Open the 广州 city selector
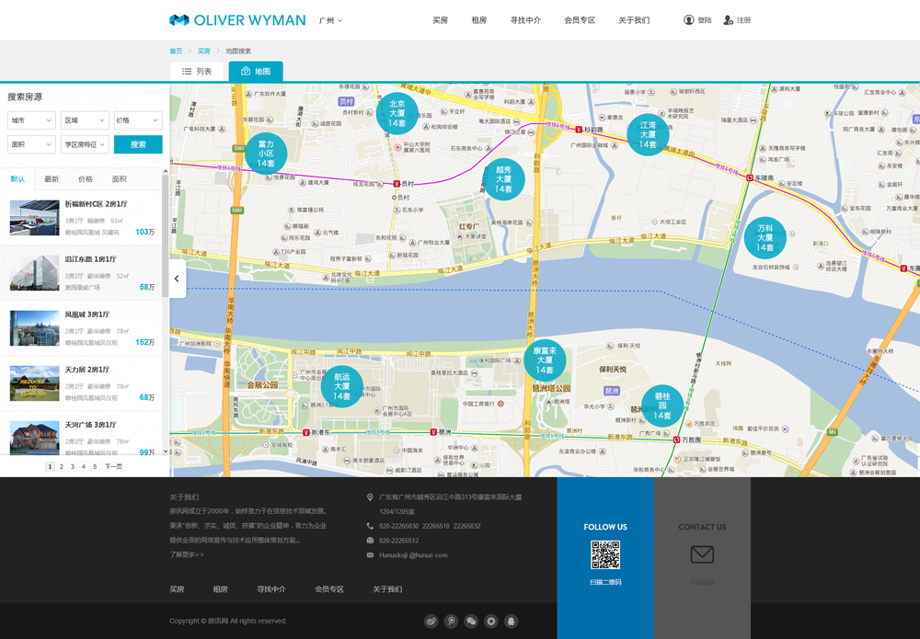 point(330,20)
